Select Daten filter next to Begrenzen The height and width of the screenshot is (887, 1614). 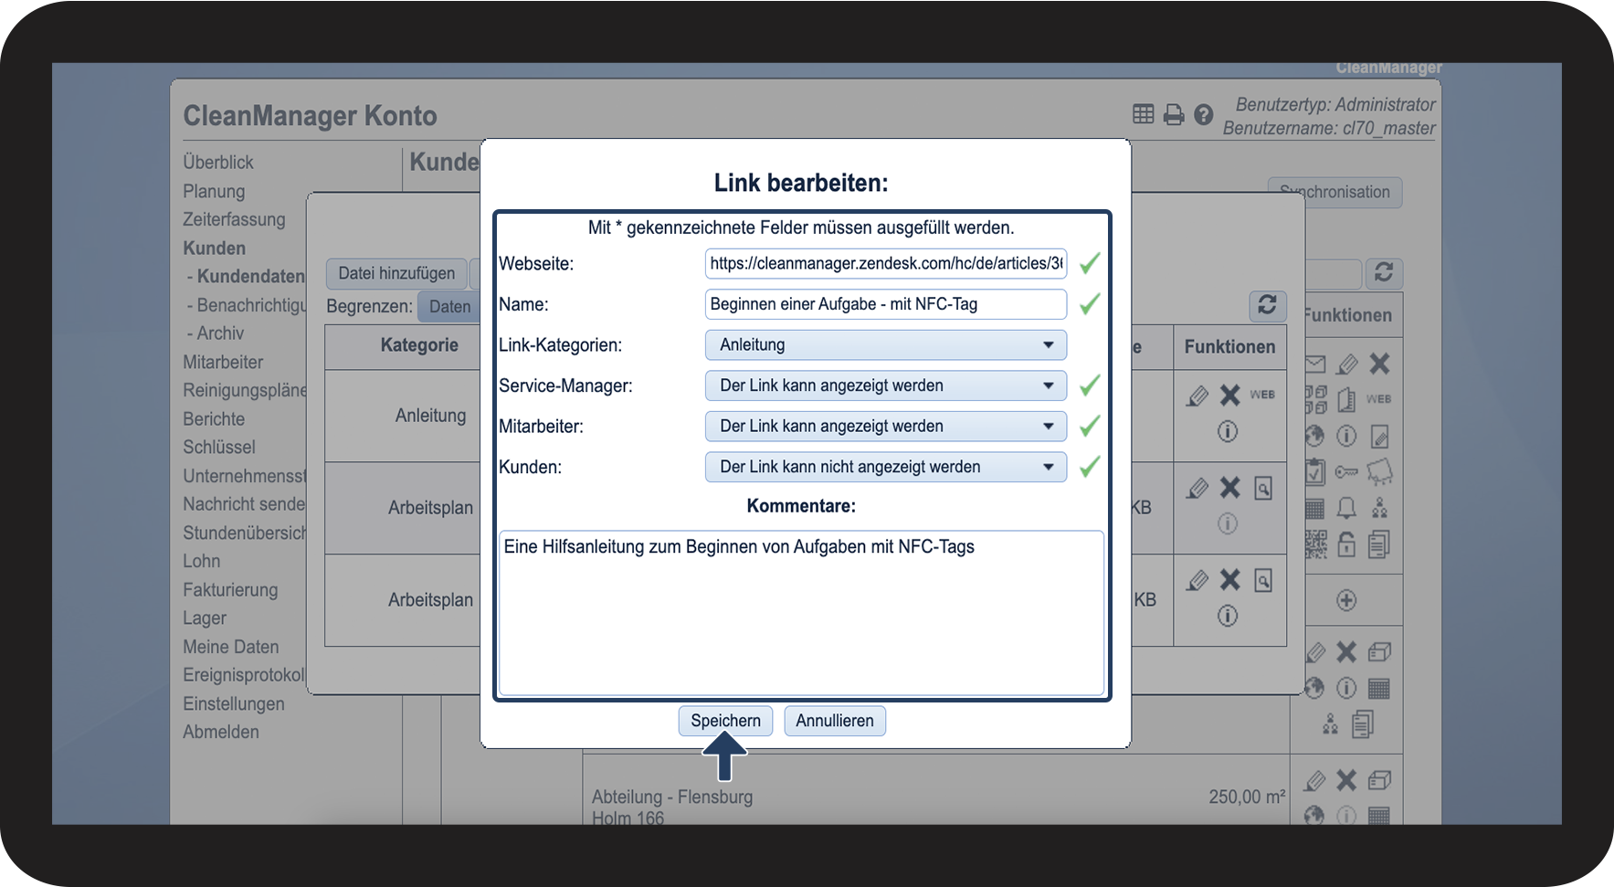449,307
